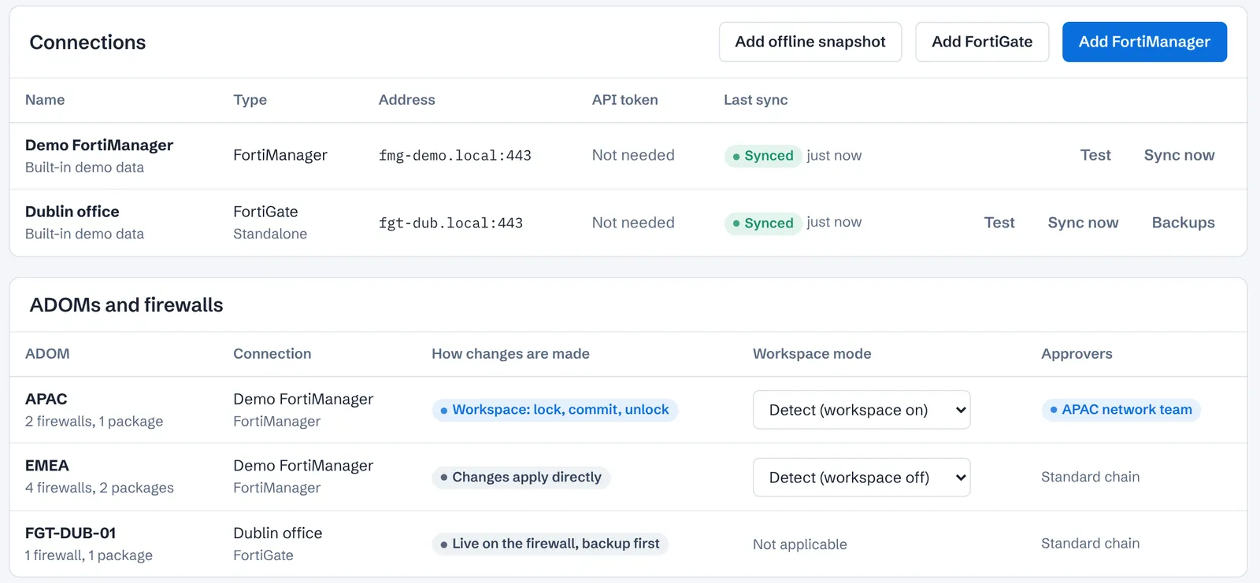Image resolution: width=1260 pixels, height=583 pixels.
Task: Select the Demo FortiManager name in Connections
Action: 99,145
